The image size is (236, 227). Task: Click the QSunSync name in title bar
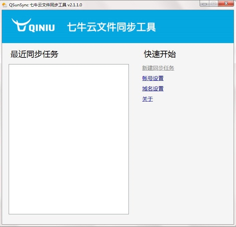coord(19,5)
